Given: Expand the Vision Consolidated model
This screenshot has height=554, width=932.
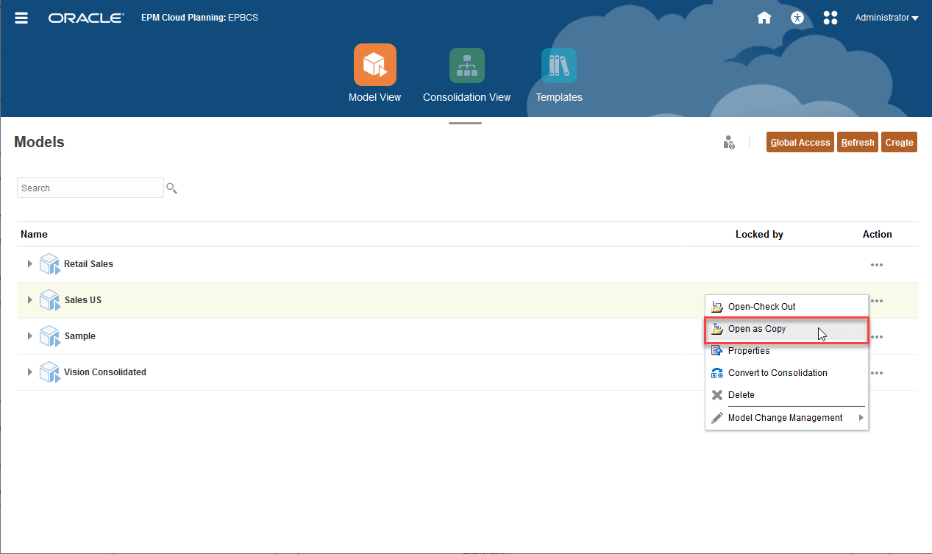Looking at the screenshot, I should tap(30, 372).
